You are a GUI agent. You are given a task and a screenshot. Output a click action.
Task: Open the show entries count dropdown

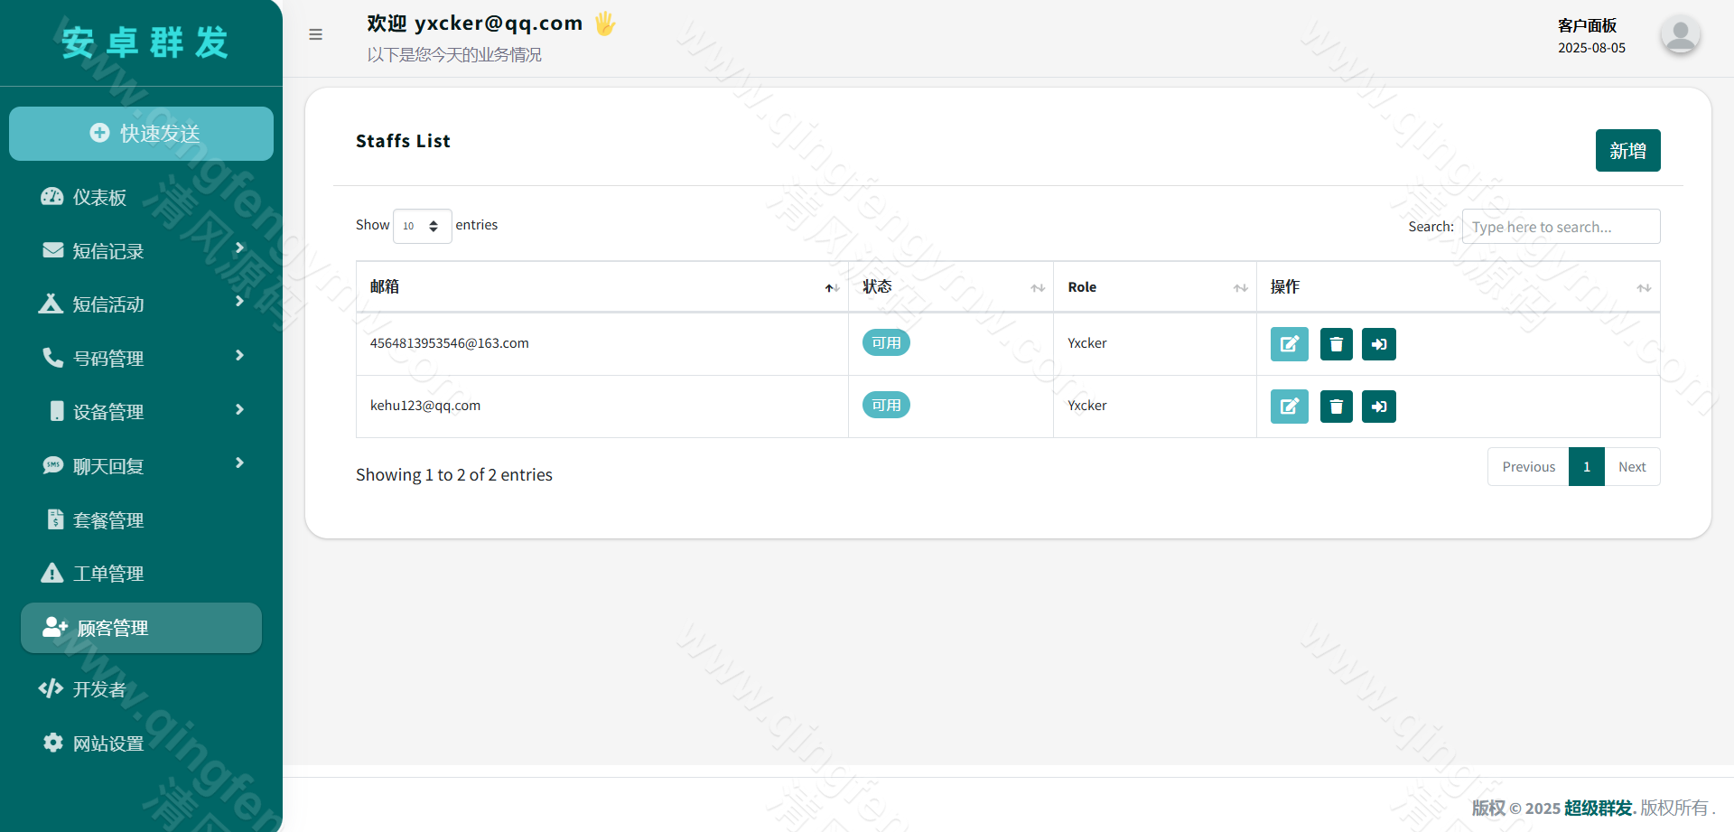422,226
